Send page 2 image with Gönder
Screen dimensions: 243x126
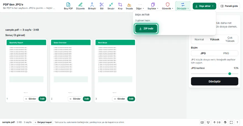[75, 99]
